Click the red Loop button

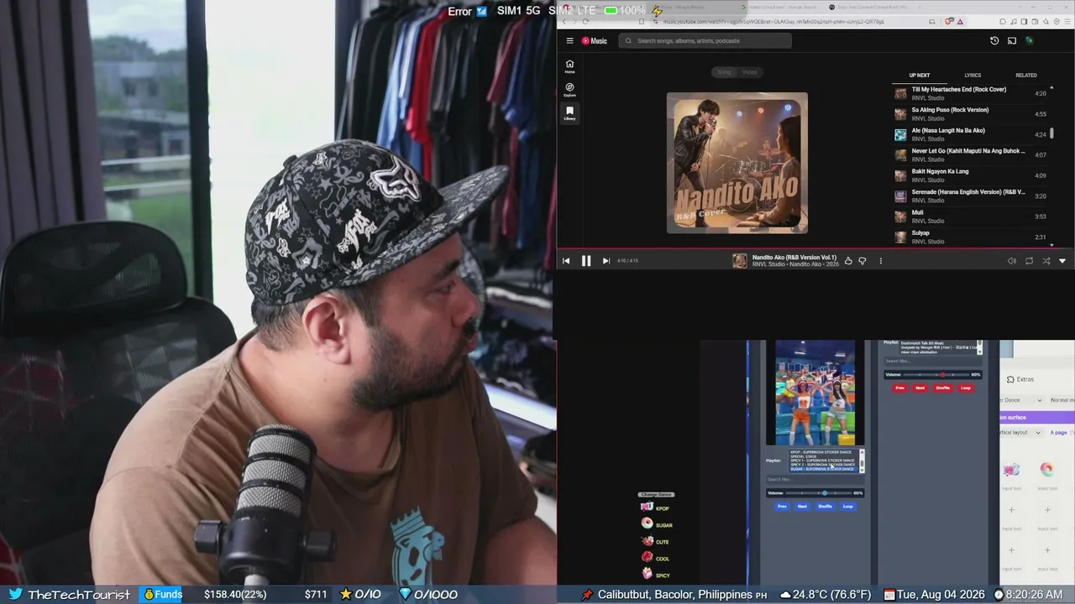pyautogui.click(x=965, y=388)
